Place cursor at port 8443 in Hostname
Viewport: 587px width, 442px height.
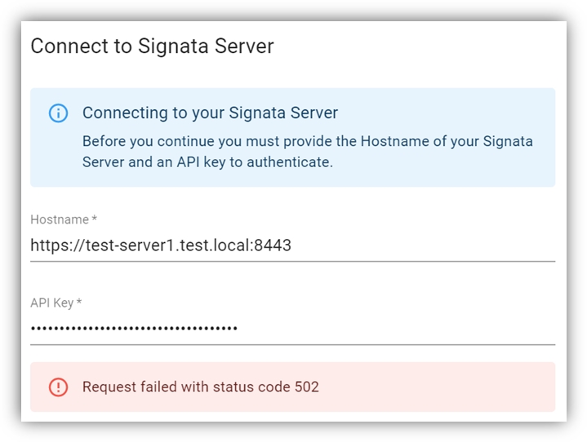(x=273, y=245)
